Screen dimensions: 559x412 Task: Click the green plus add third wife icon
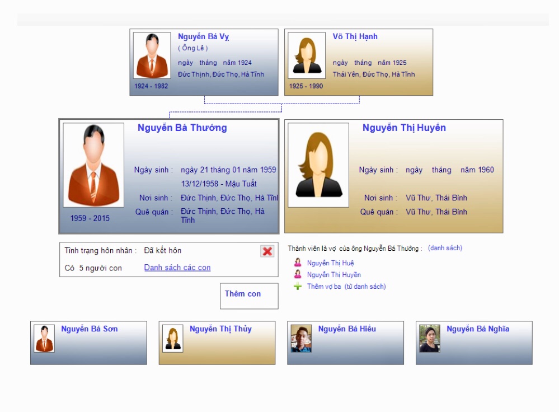(x=297, y=286)
